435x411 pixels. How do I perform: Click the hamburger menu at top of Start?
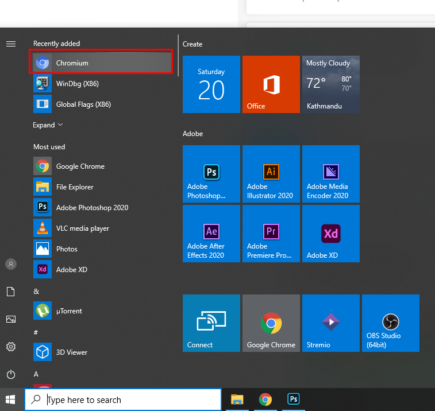[x=11, y=44]
